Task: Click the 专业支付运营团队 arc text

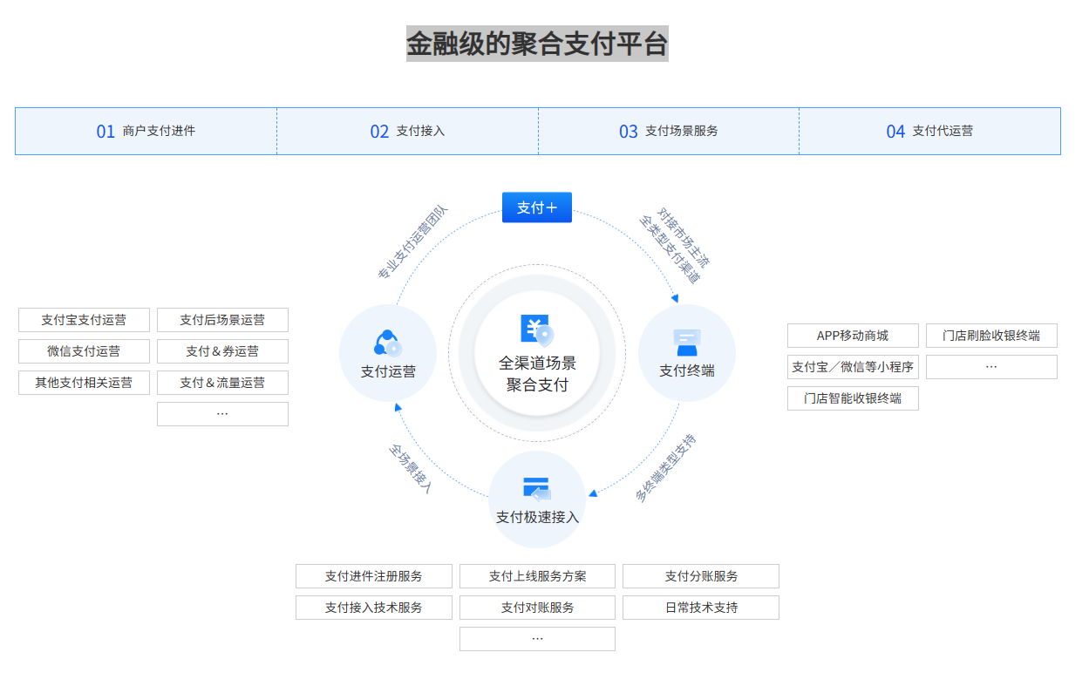Action: (x=413, y=242)
